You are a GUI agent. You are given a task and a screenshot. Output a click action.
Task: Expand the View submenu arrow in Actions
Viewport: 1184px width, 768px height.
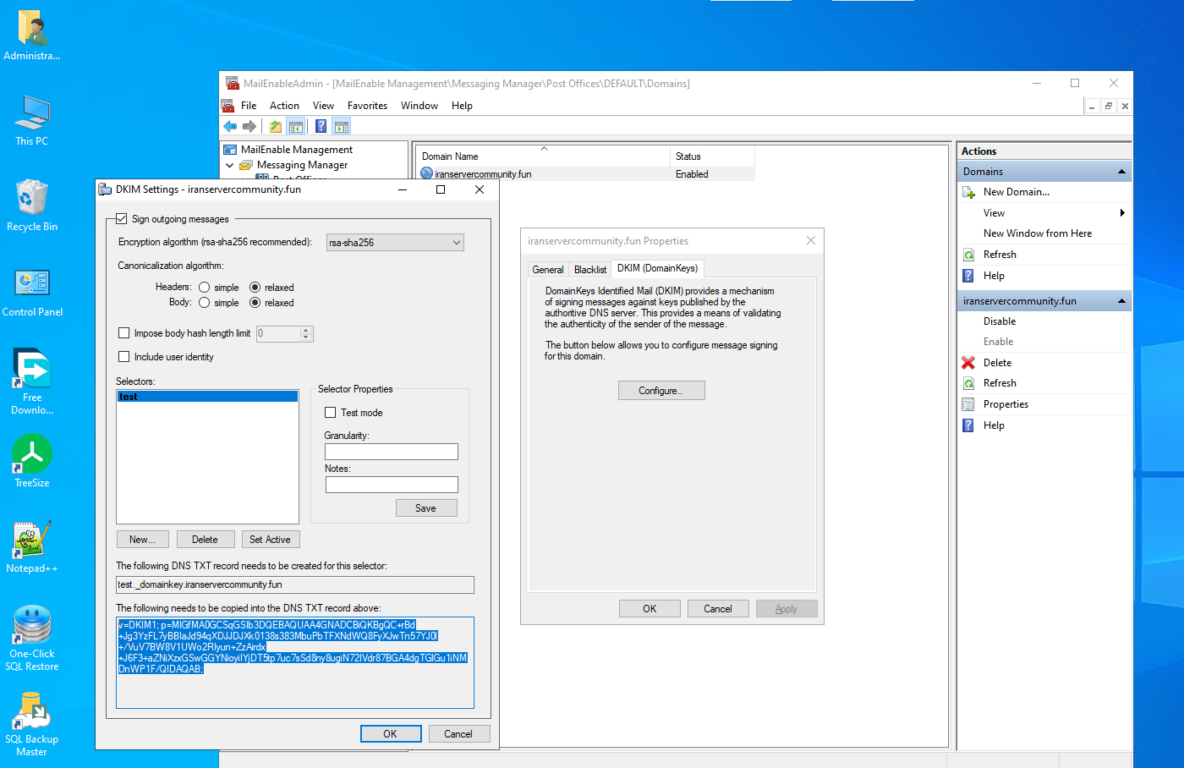tap(1121, 213)
